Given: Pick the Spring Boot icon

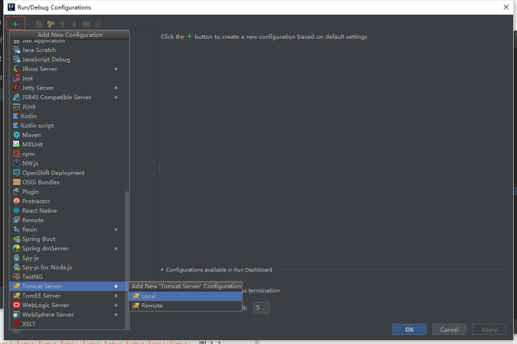Looking at the screenshot, I should 17,239.
